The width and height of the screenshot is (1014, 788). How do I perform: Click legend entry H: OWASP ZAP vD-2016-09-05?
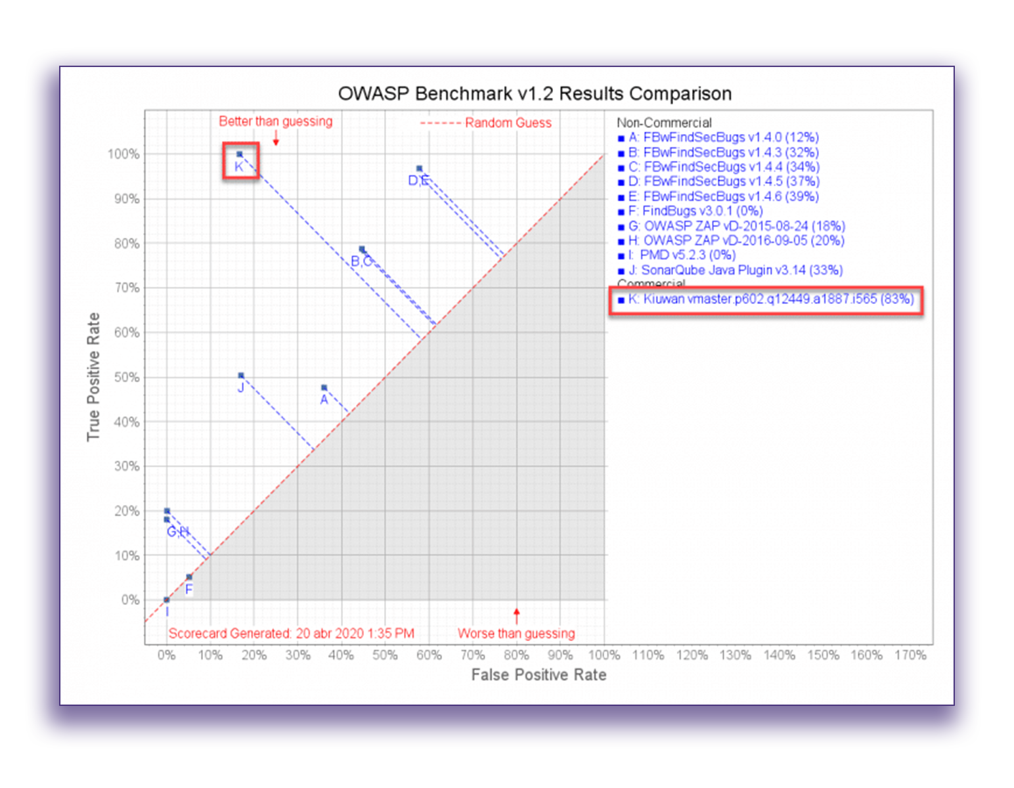(731, 240)
